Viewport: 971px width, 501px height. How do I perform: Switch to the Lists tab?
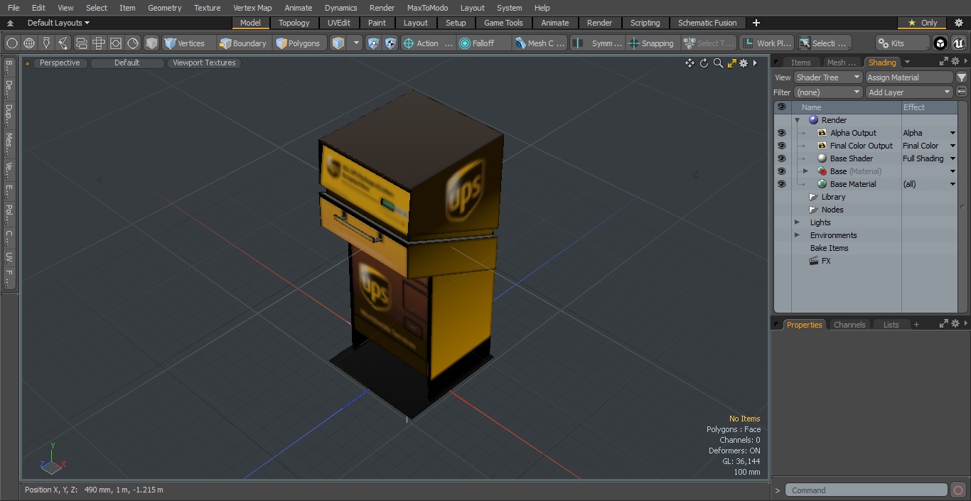(891, 325)
